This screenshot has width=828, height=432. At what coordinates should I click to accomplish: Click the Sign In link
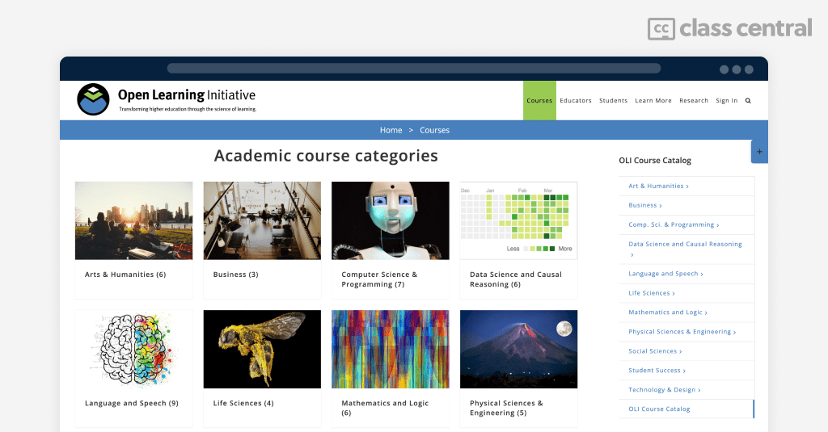(x=726, y=101)
